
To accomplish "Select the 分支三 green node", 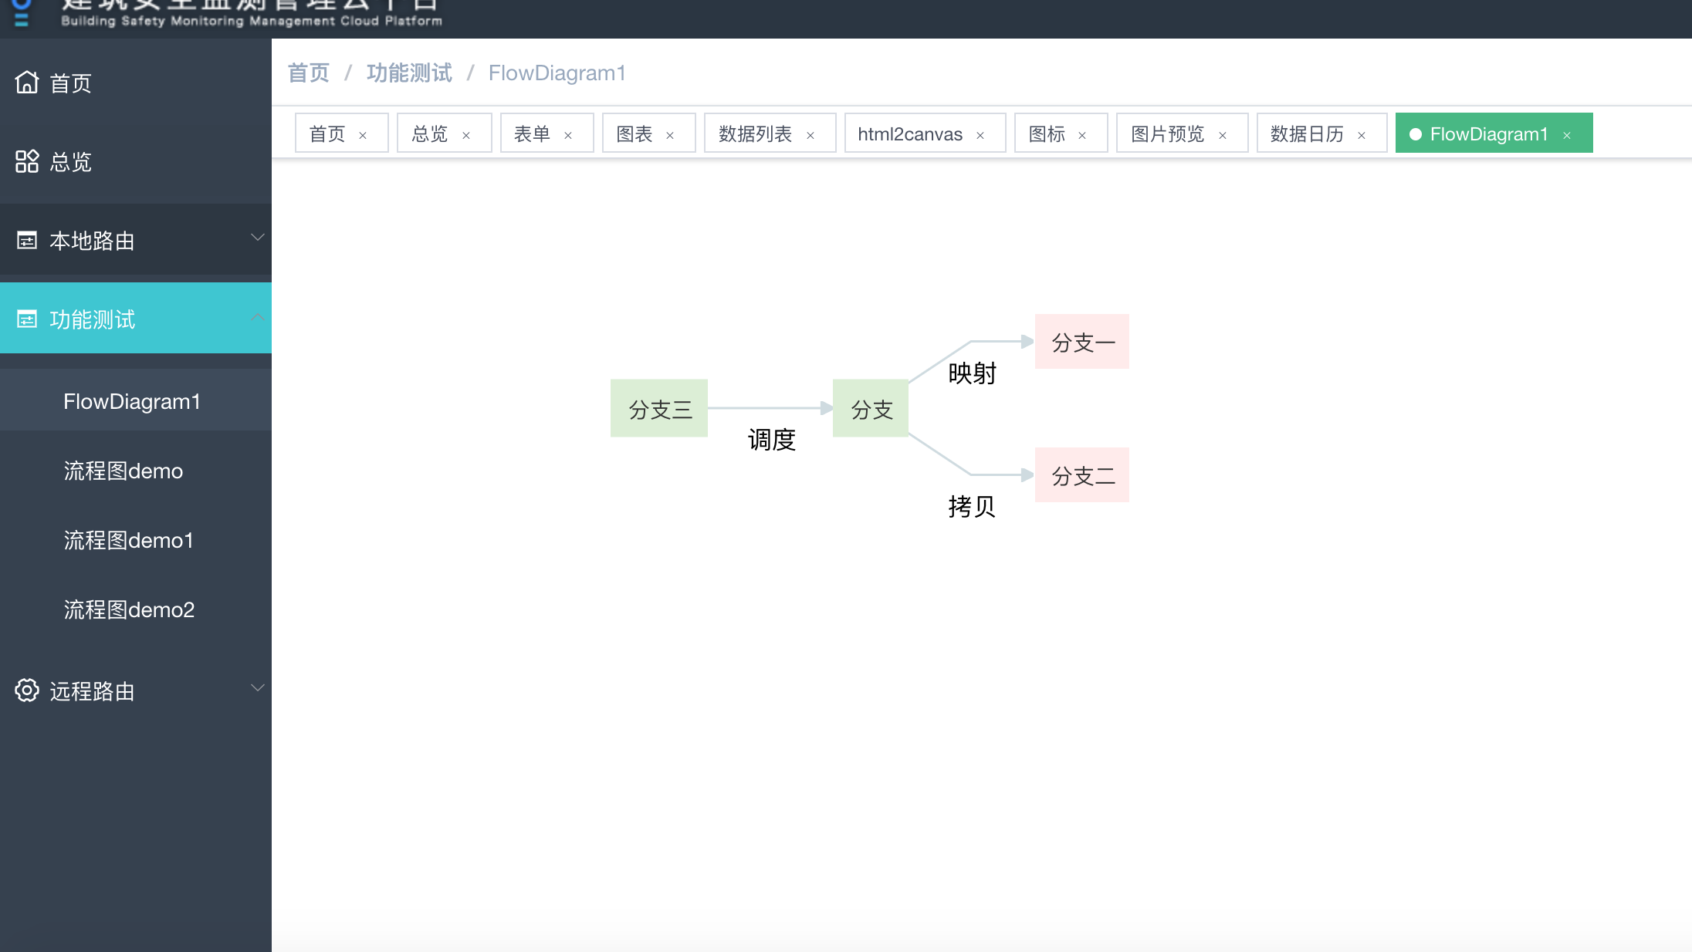I will pos(659,408).
